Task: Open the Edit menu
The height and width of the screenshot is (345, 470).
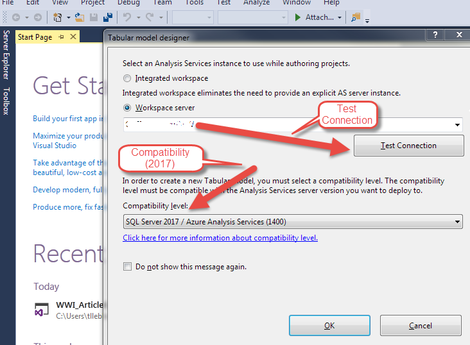Action: coord(33,3)
